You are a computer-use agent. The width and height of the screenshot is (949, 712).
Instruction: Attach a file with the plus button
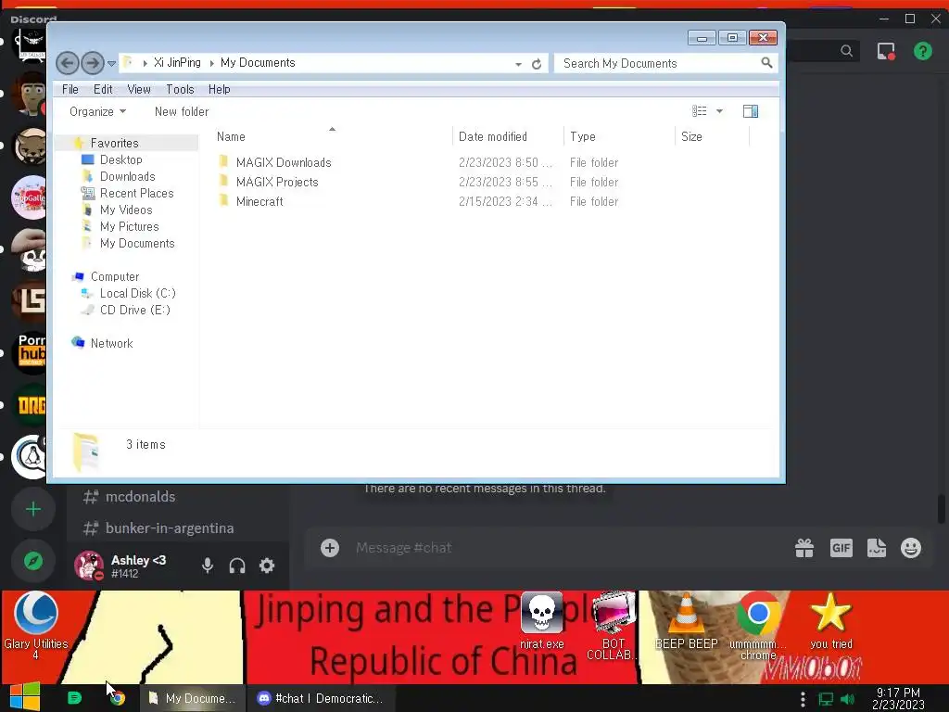point(330,548)
